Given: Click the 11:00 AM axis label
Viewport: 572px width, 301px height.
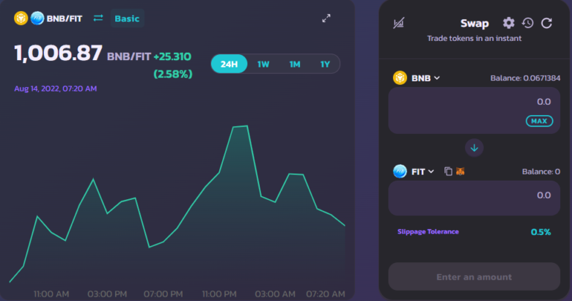Looking at the screenshot, I should (51, 294).
